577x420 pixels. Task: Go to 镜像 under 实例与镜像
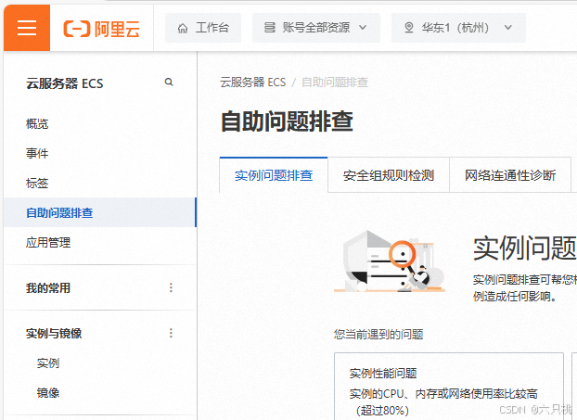pyautogui.click(x=48, y=393)
